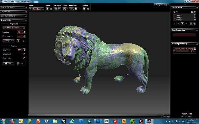Open the Show Scans dropdown
199x124 pixels.
tap(38, 9)
